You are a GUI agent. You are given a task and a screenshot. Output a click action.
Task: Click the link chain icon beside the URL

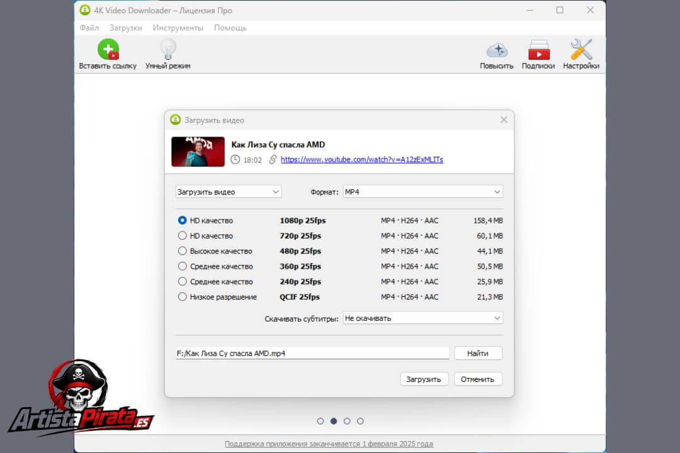(273, 160)
